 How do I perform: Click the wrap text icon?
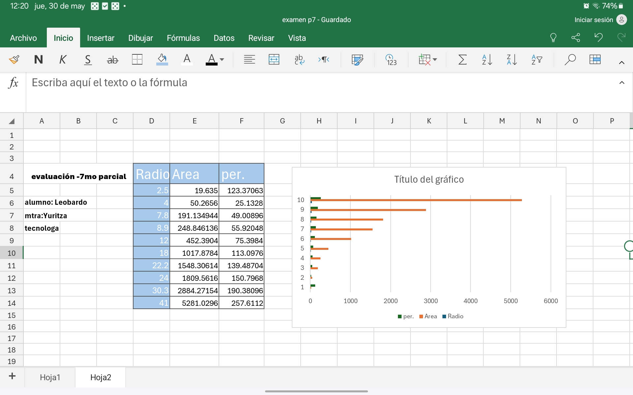(299, 60)
